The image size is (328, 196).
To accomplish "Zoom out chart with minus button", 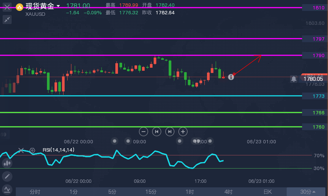I will pos(144,132).
